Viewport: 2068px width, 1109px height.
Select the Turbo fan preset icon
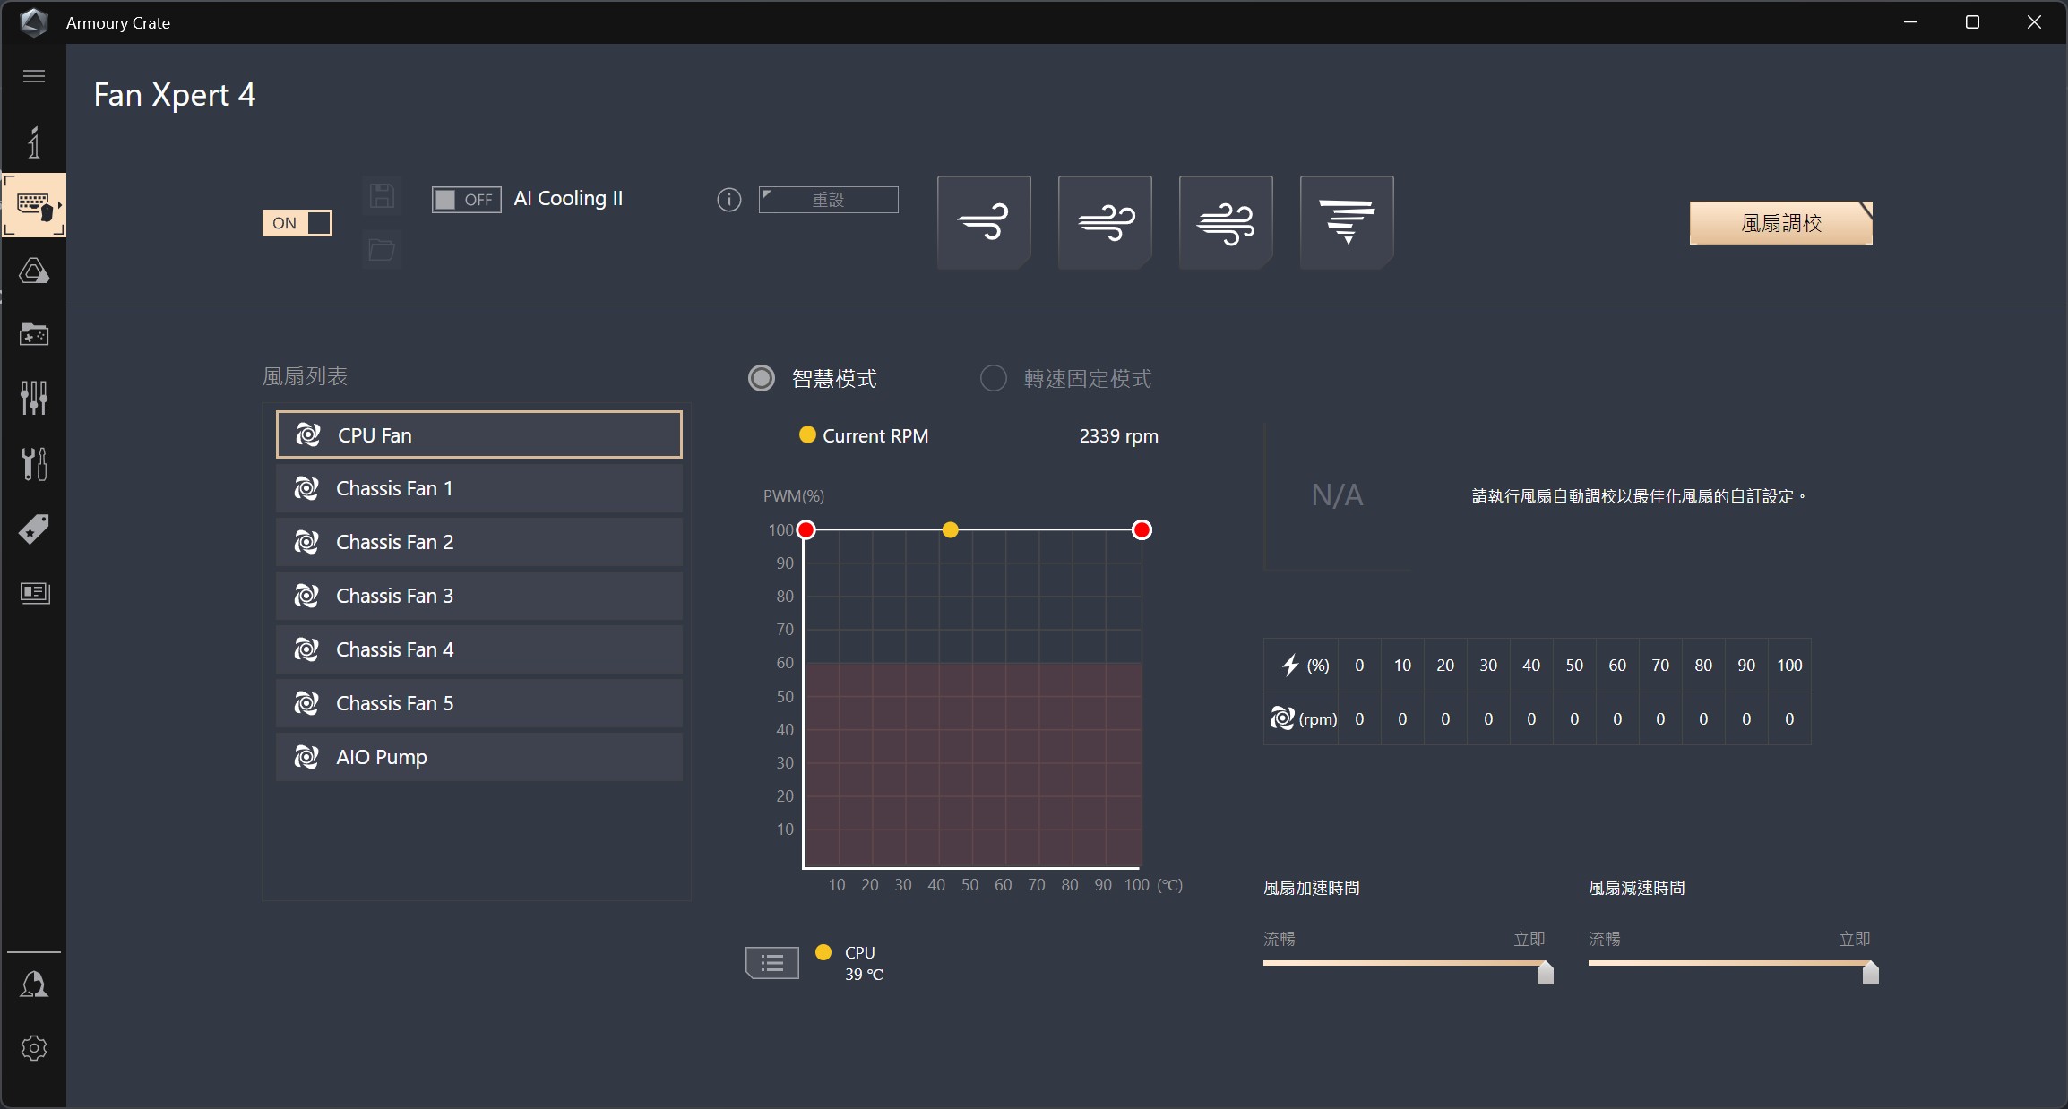point(1226,222)
